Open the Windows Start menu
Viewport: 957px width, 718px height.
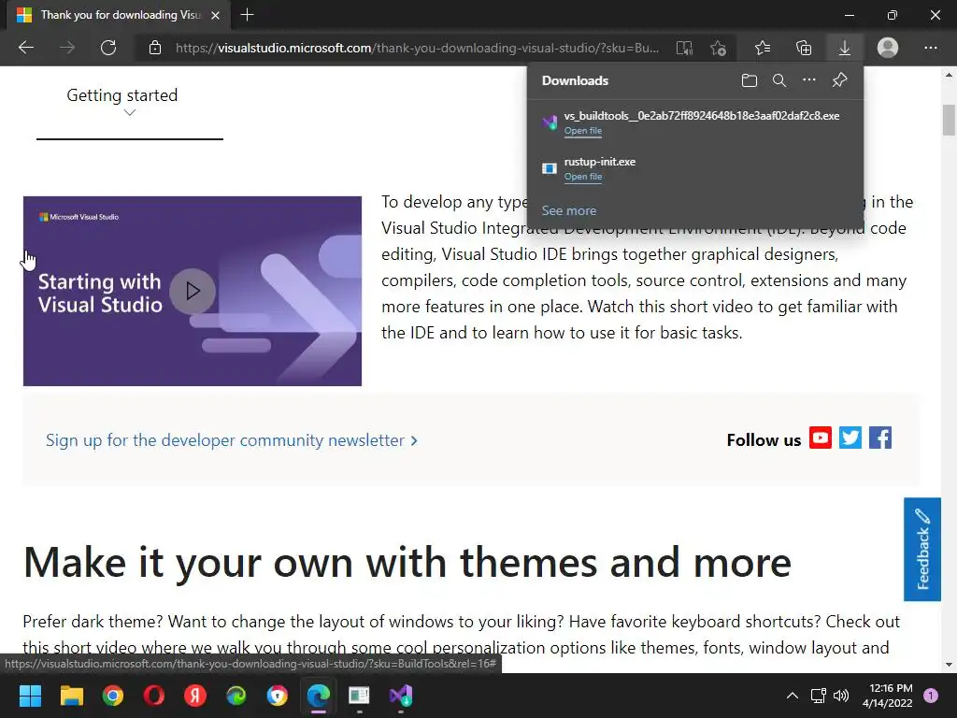pos(30,696)
